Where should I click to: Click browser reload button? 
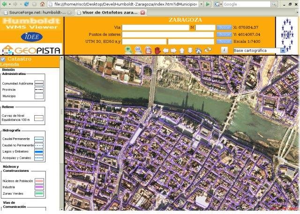tap(26, 4)
